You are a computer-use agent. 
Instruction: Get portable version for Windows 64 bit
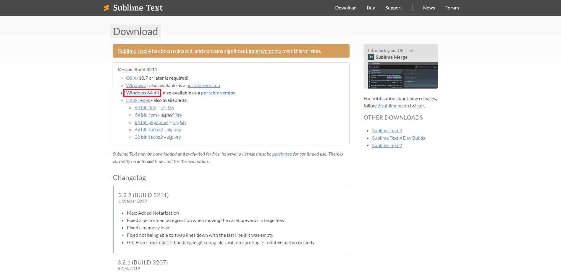coord(218,93)
